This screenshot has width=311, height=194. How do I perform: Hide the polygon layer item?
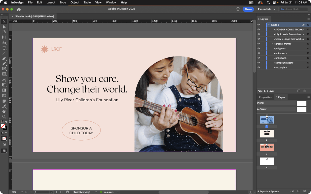point(259,49)
